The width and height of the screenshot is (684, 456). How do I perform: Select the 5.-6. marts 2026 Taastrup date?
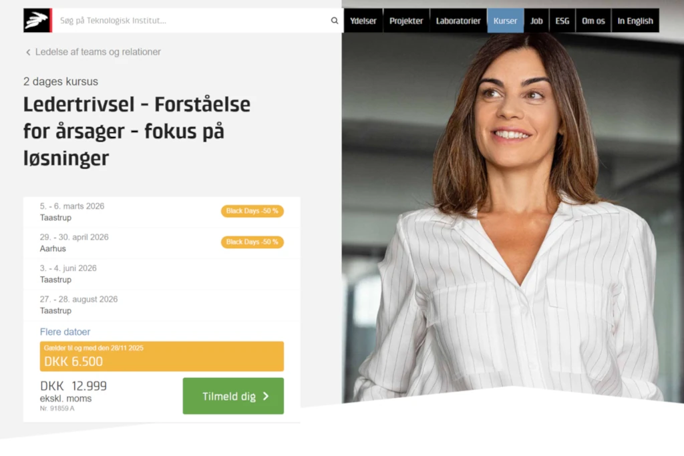[162, 212]
